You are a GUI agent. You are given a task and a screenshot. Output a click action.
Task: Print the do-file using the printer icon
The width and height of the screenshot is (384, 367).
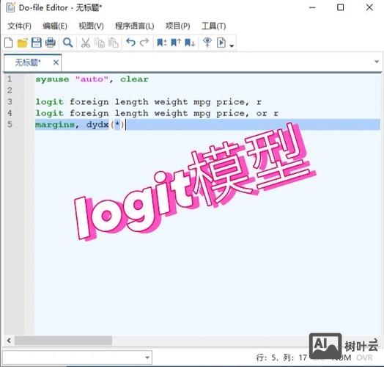(51, 43)
